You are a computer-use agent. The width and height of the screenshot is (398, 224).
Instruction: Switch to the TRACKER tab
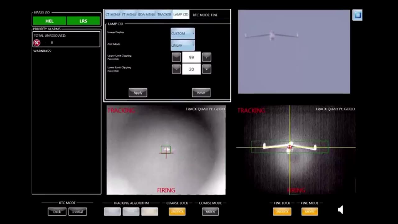pos(164,15)
